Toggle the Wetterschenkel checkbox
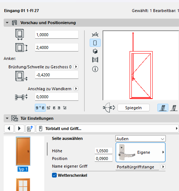Screen dimensions: 179x191 pyautogui.click(x=54, y=175)
